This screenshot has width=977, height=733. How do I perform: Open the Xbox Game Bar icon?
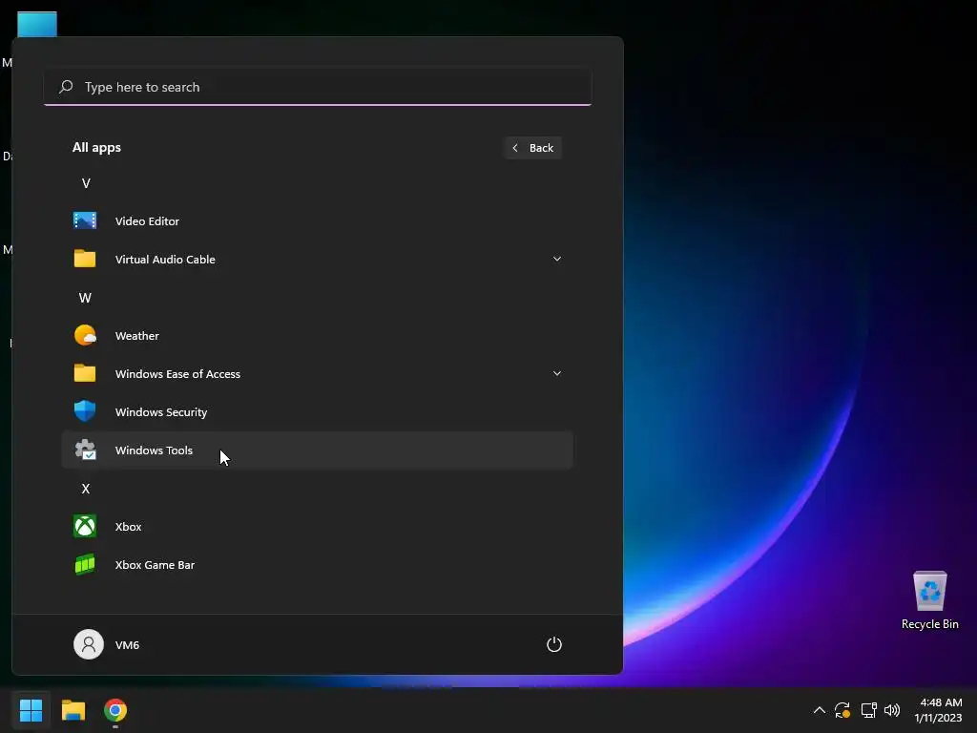coord(85,564)
